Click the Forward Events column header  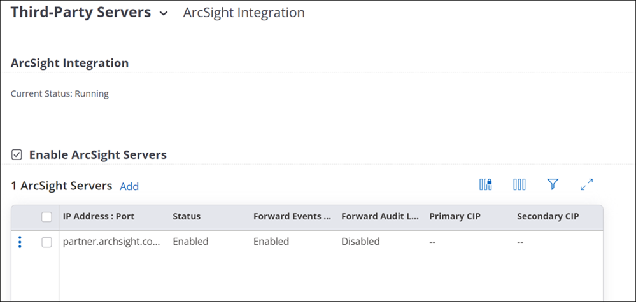(x=292, y=216)
